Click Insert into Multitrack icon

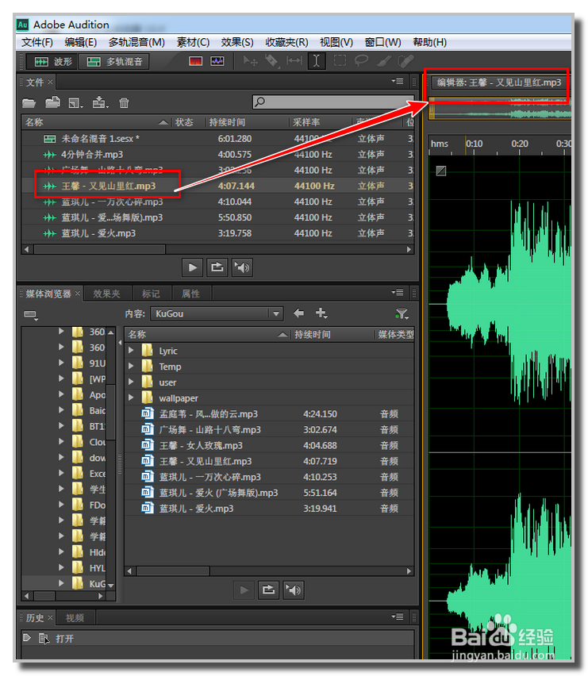[x=100, y=102]
